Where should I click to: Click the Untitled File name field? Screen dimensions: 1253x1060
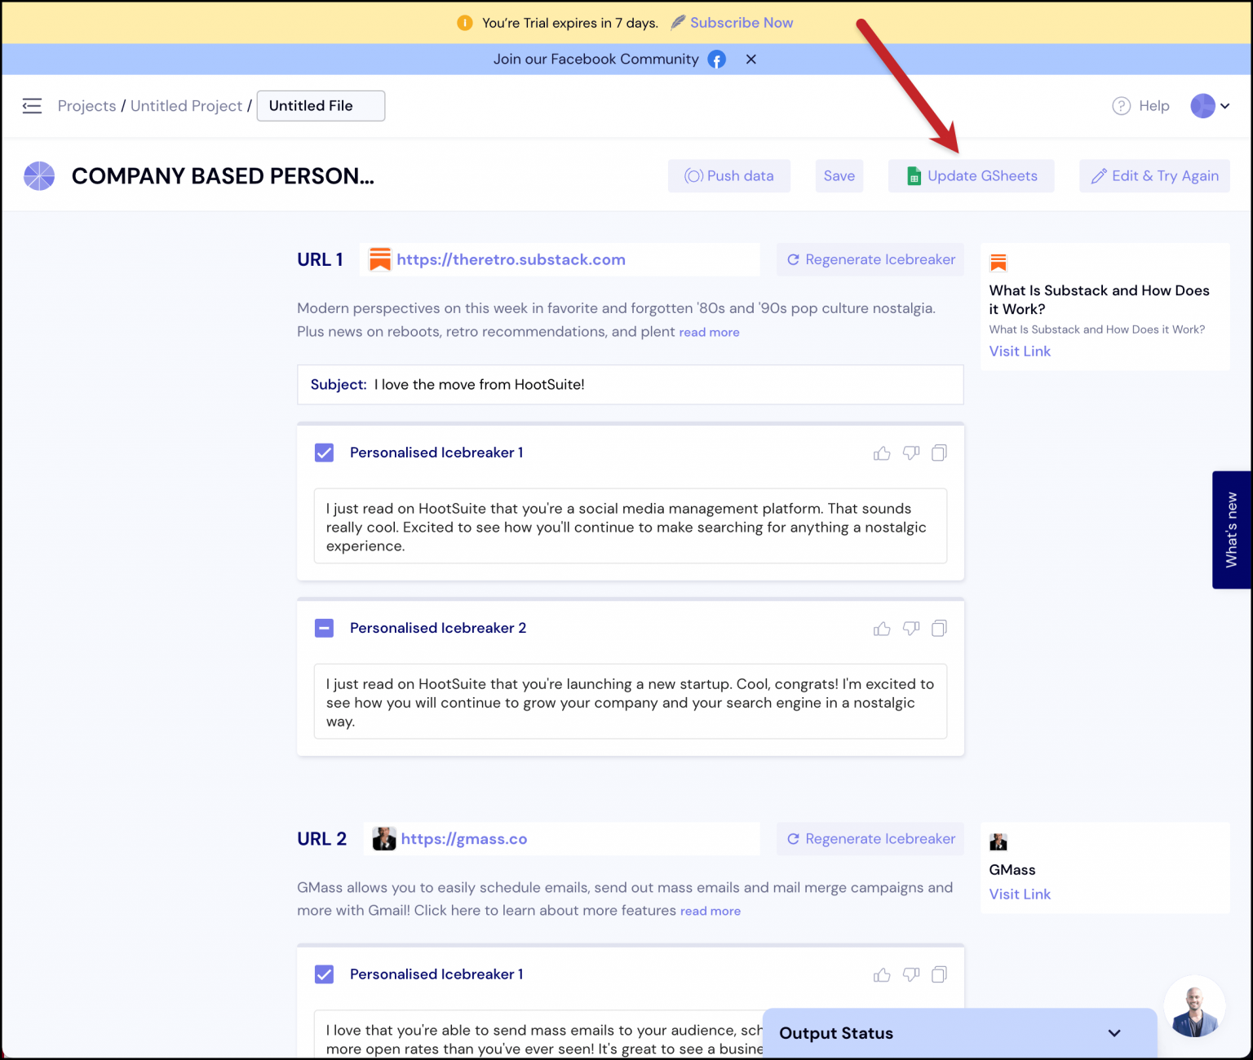[320, 105]
